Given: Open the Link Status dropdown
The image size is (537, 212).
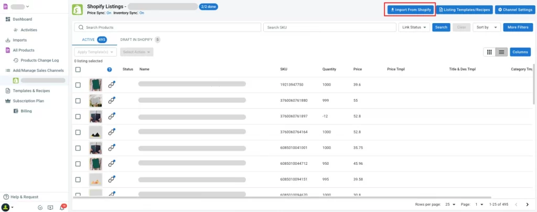Looking at the screenshot, I should (414, 27).
